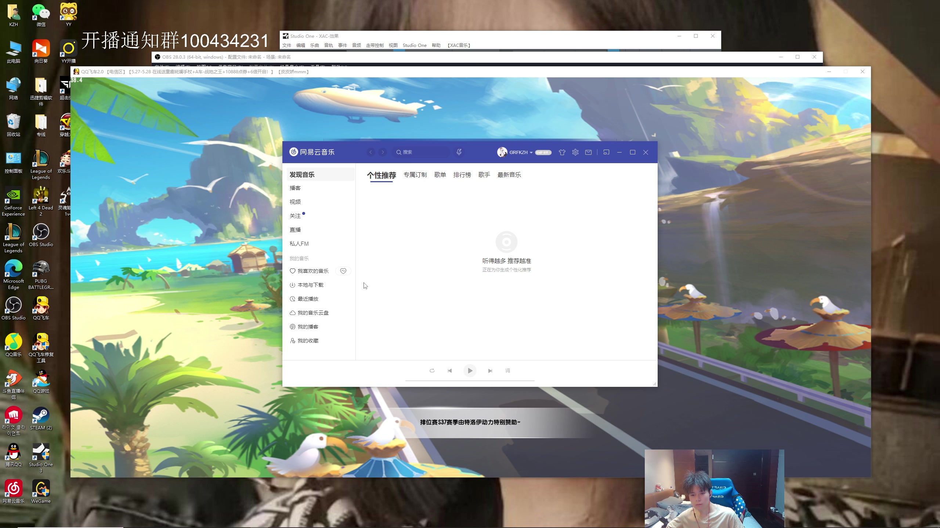Image resolution: width=940 pixels, height=528 pixels.
Task: Open the skin theme shirt icon
Action: pos(562,152)
